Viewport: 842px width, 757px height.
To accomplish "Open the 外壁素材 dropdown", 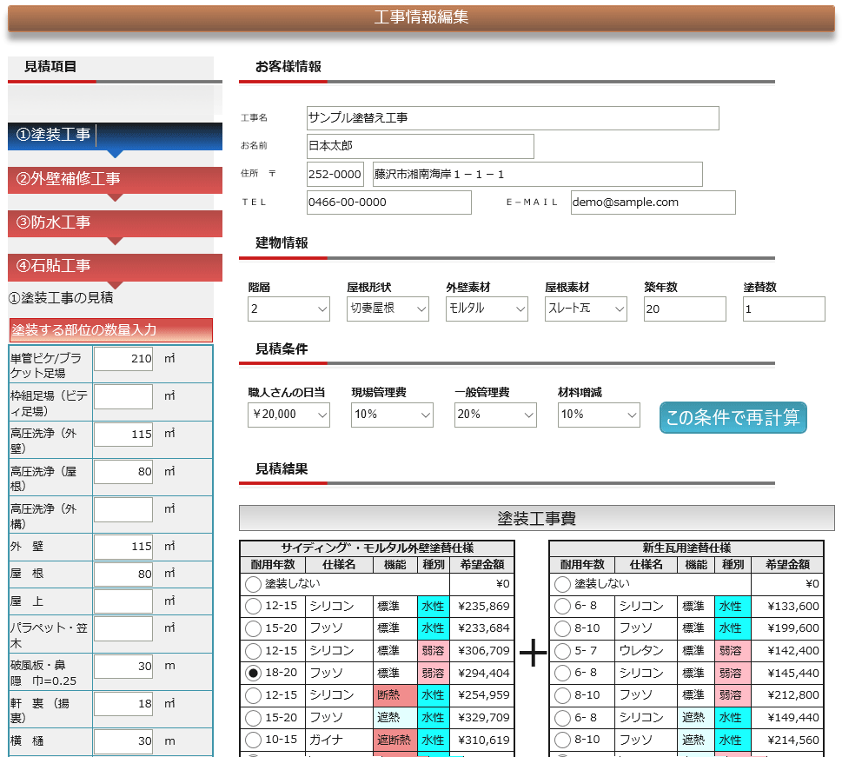I will coord(487,309).
